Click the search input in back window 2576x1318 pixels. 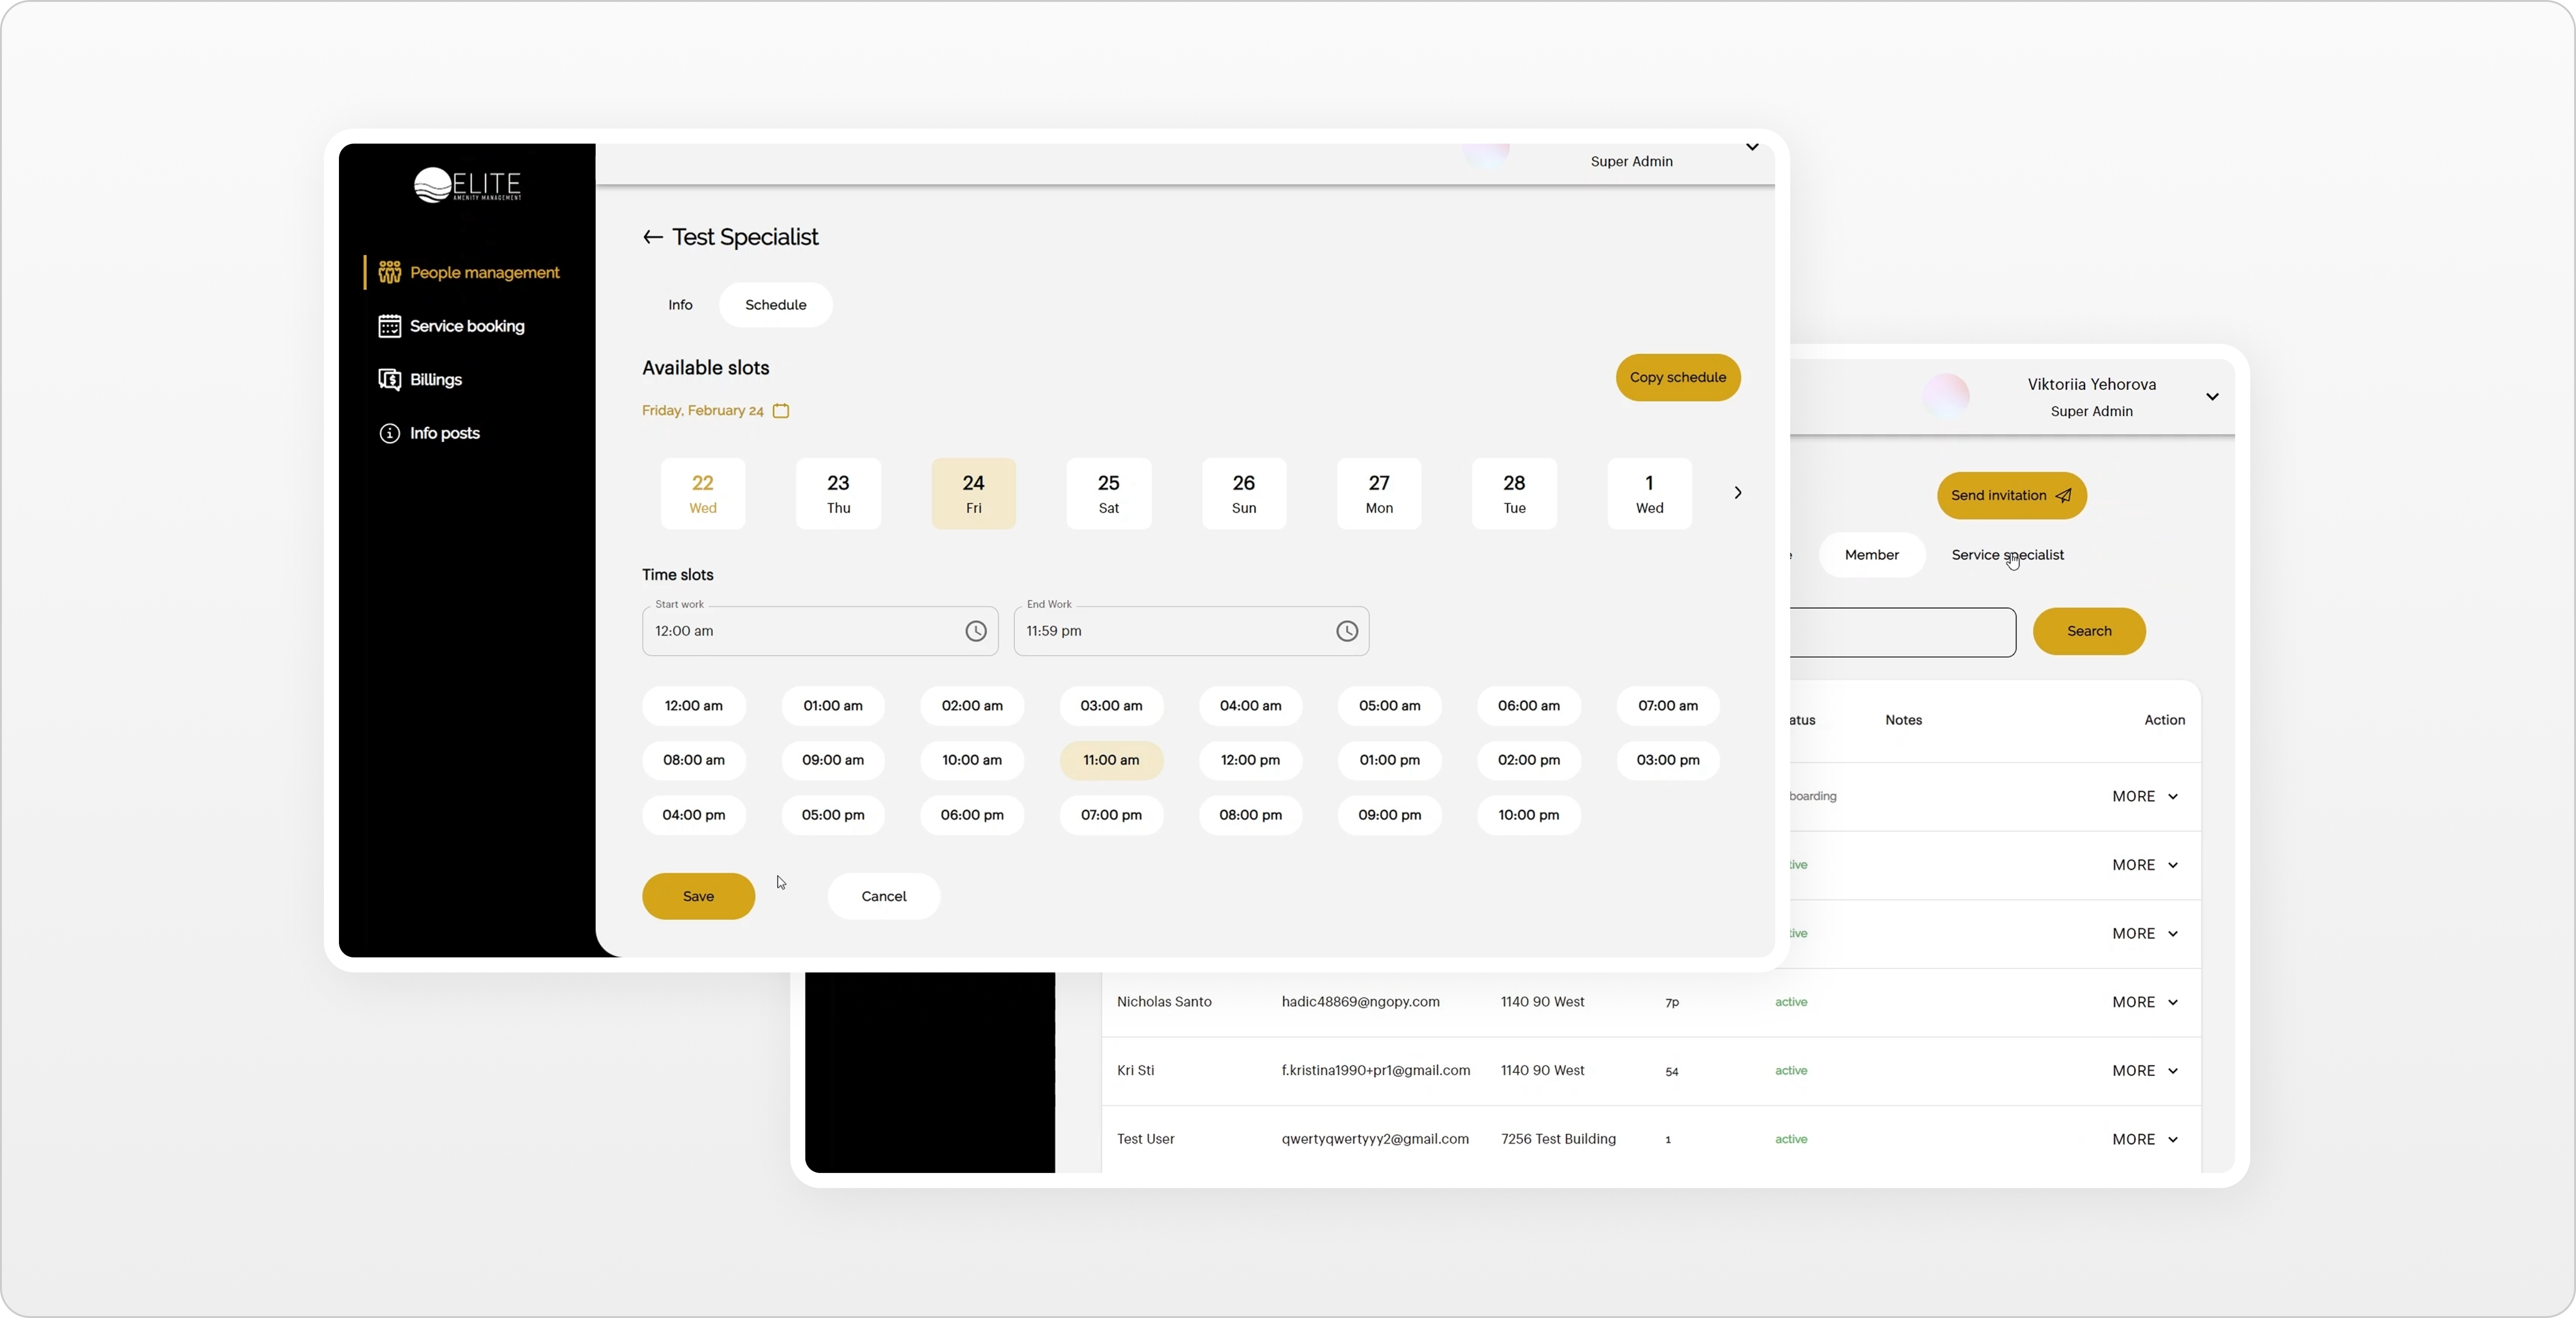(1902, 632)
